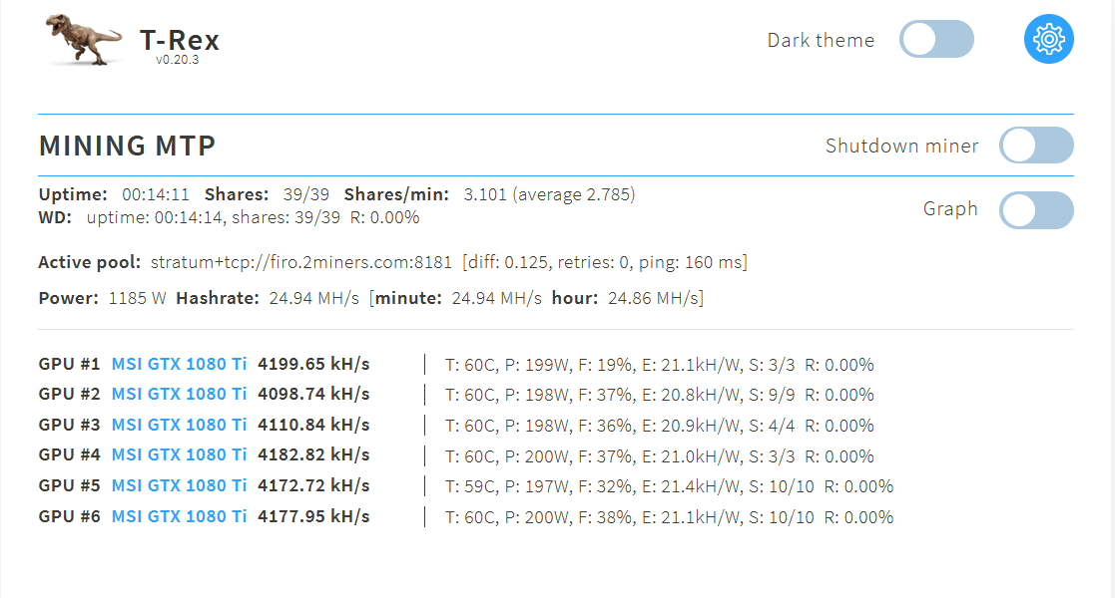This screenshot has width=1115, height=598.
Task: Click the 00:14:11 uptime value
Action: coord(156,194)
